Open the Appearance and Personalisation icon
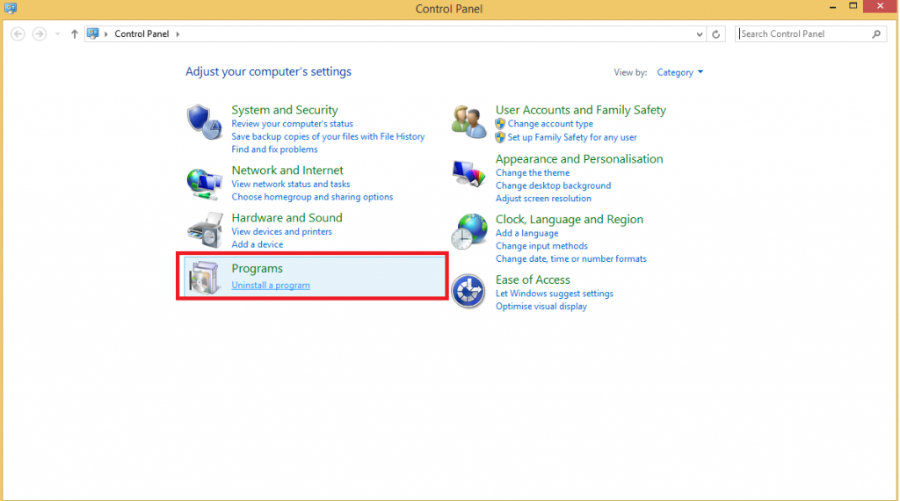This screenshot has height=501, width=900. [x=468, y=173]
